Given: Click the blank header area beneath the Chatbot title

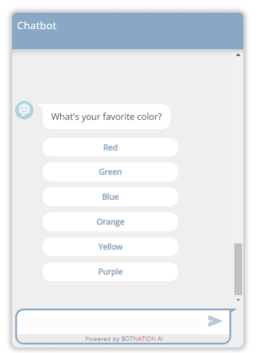Looking at the screenshot, I should [128, 41].
